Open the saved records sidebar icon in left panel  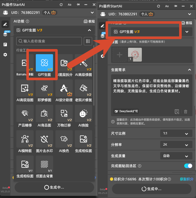point(5,44)
